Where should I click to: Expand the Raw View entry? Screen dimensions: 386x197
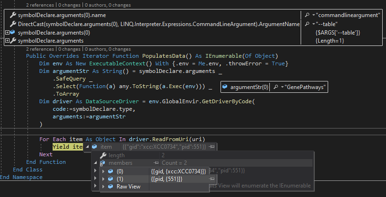pos(103,187)
